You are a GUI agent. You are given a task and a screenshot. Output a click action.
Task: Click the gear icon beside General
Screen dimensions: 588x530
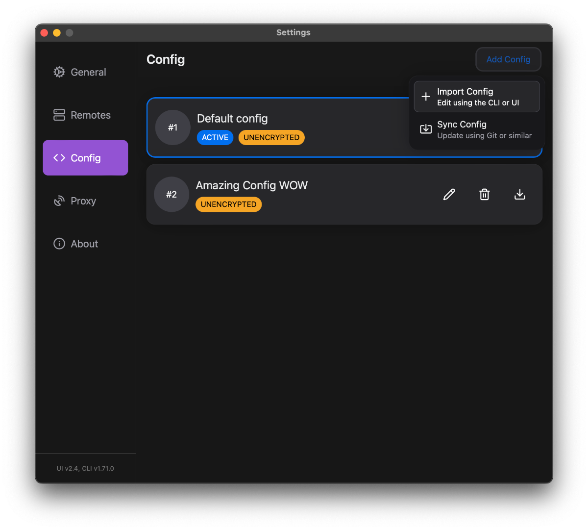[59, 72]
